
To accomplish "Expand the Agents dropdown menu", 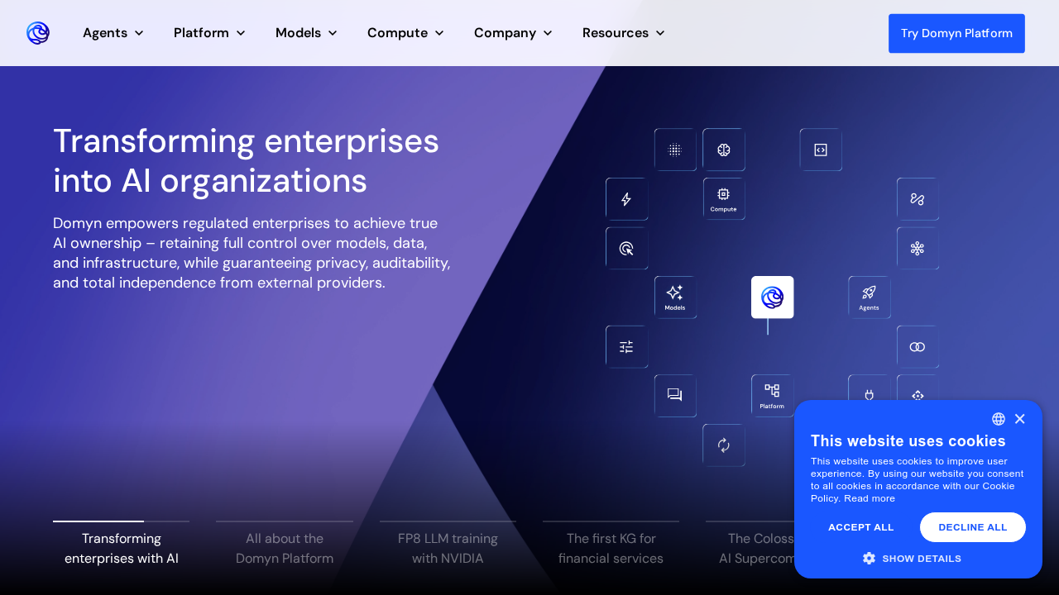I will [113, 33].
